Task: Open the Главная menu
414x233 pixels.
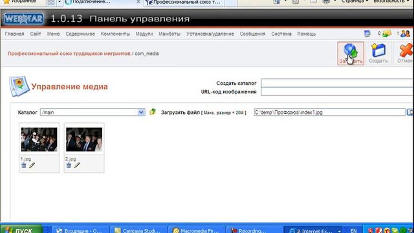Action: [x=14, y=34]
